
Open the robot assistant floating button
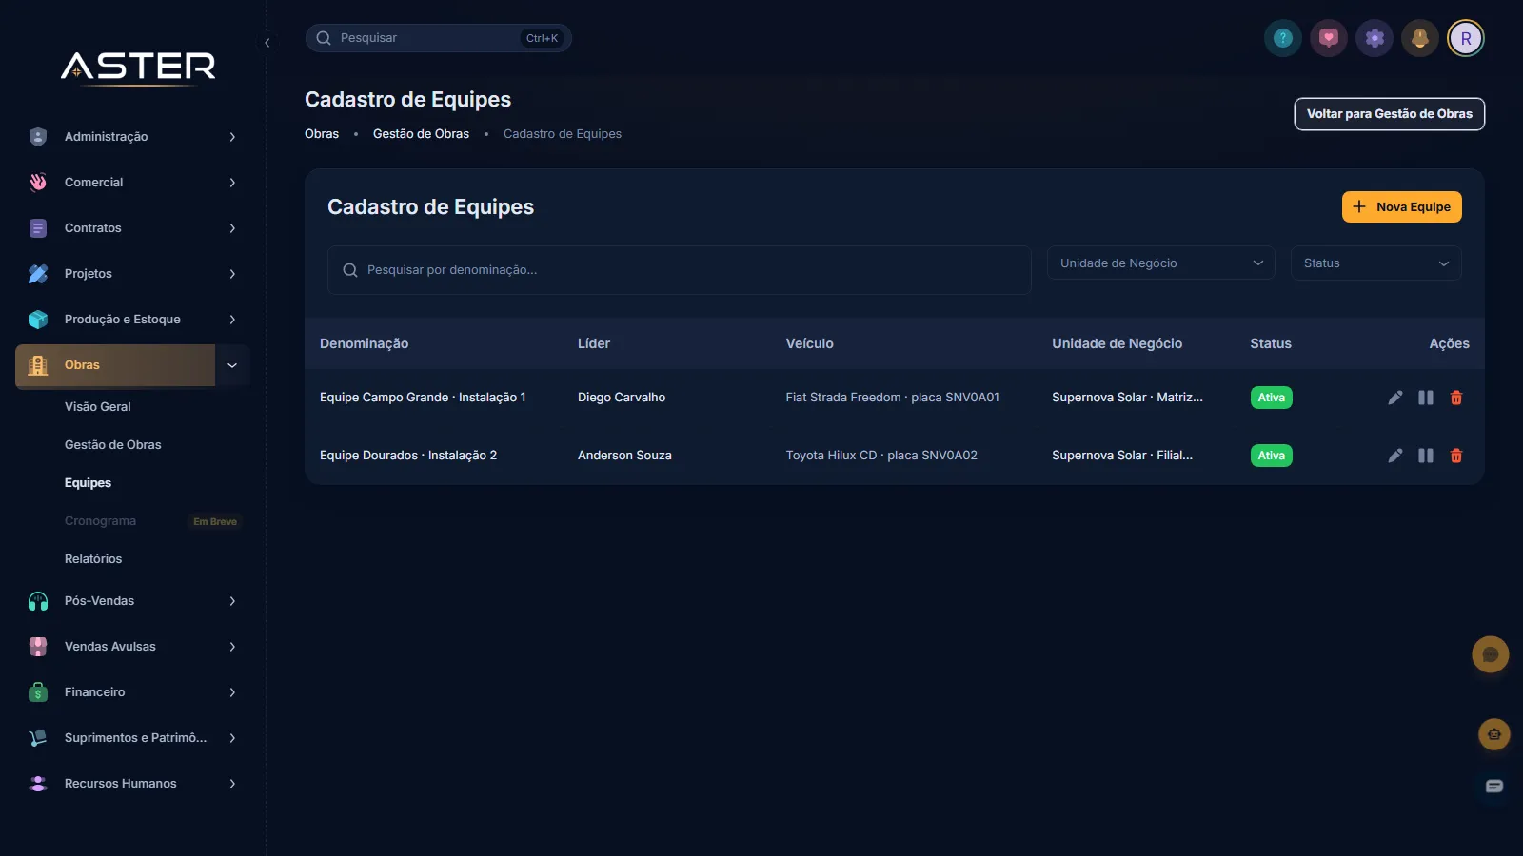tap(1494, 734)
